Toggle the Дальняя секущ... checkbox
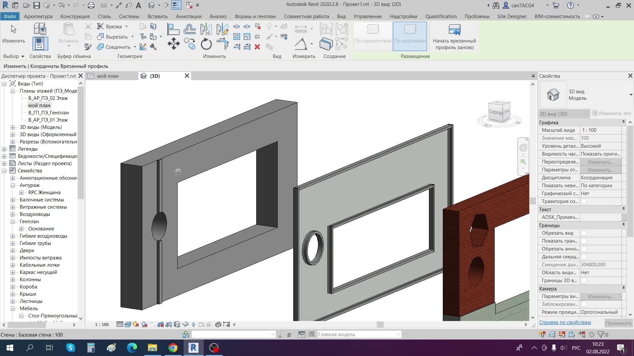This screenshot has height=356, width=634. tap(584, 257)
